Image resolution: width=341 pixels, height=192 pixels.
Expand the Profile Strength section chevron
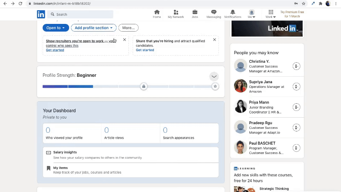click(214, 76)
